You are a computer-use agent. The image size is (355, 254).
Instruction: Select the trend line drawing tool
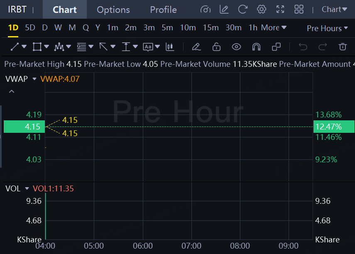tap(15, 47)
